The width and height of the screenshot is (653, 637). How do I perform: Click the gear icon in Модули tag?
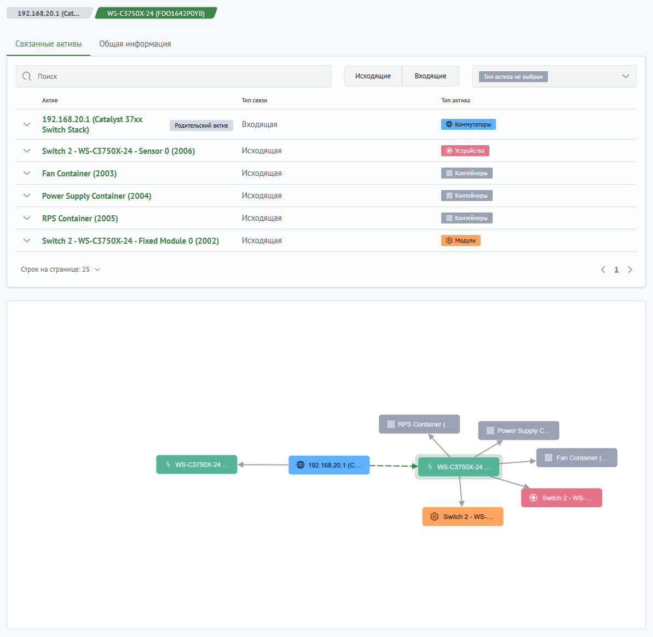coord(449,240)
